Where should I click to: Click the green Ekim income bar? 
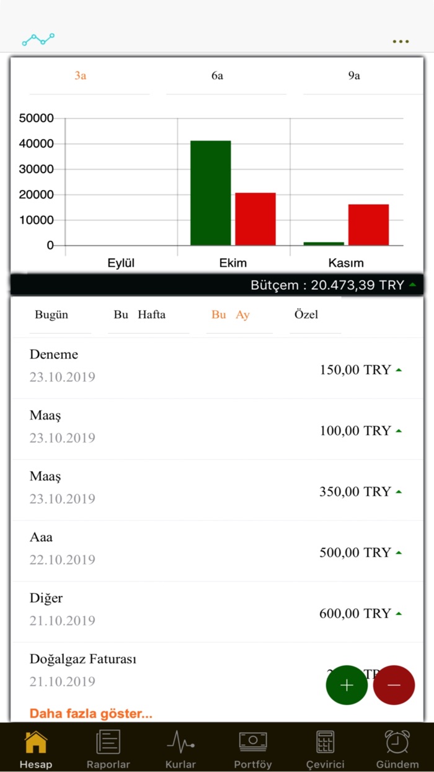(210, 192)
